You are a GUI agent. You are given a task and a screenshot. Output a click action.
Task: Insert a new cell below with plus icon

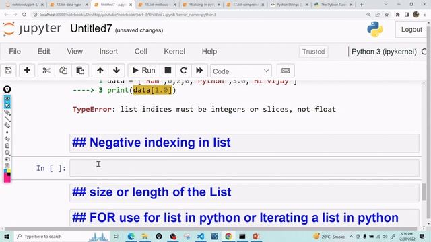pyautogui.click(x=27, y=71)
